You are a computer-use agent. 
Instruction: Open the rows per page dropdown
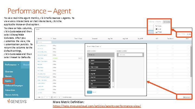60,97
